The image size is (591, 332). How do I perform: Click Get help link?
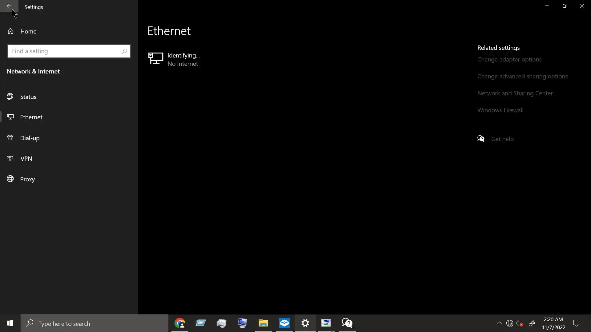pyautogui.click(x=502, y=139)
